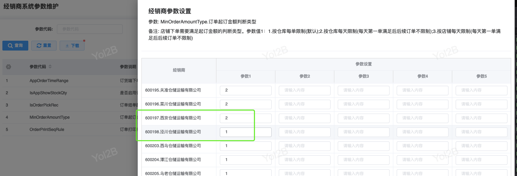This screenshot has width=517, height=176.
Task: Click 参数3 input for 600198 泾川仓储
Action: 364,132
